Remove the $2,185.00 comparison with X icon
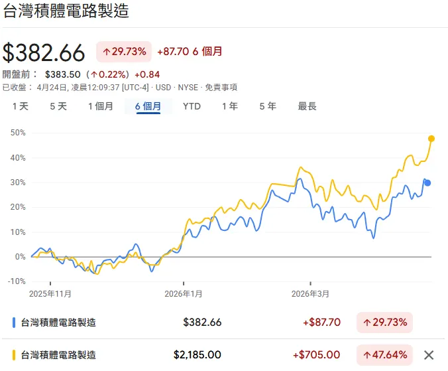This screenshot has height=371, width=448. tap(429, 355)
